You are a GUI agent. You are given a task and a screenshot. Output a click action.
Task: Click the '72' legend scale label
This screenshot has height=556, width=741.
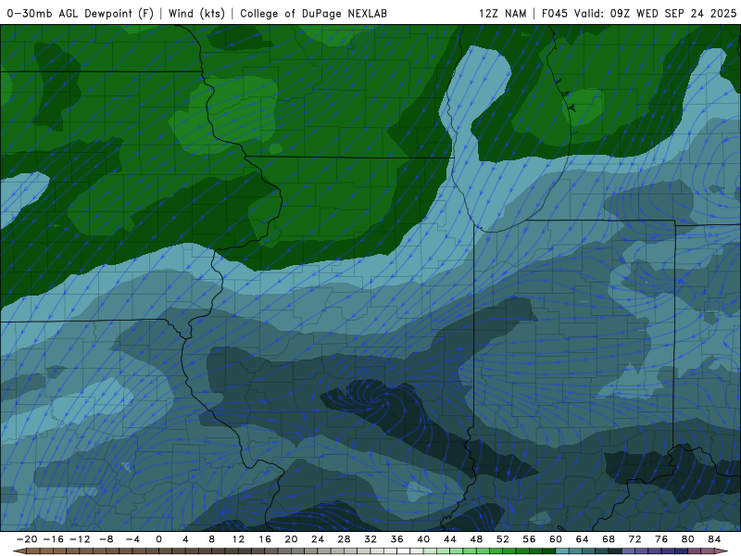pyautogui.click(x=635, y=539)
